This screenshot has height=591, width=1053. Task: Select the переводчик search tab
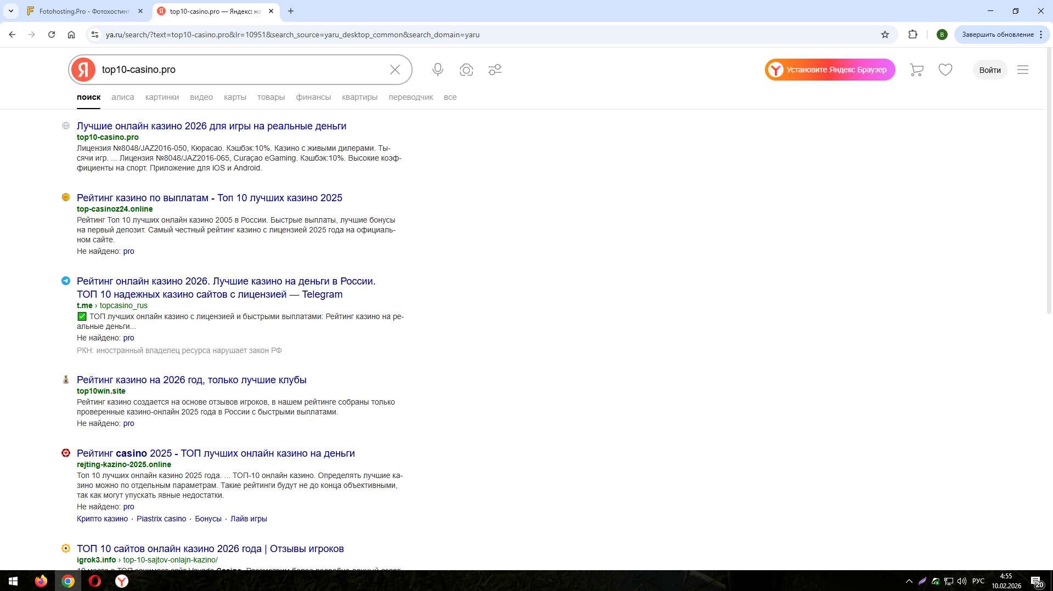click(x=410, y=97)
